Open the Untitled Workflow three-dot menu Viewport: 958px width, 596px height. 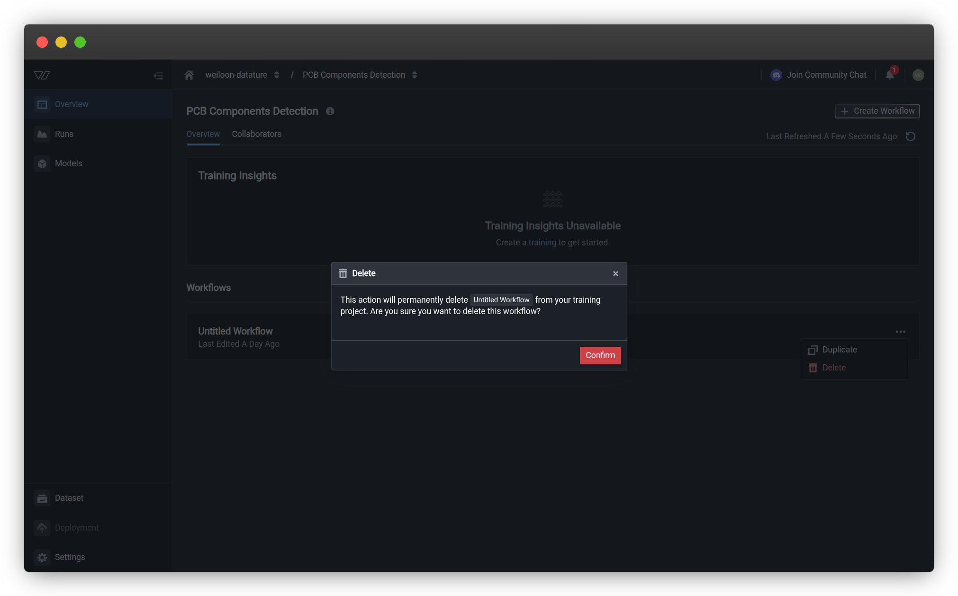point(900,332)
